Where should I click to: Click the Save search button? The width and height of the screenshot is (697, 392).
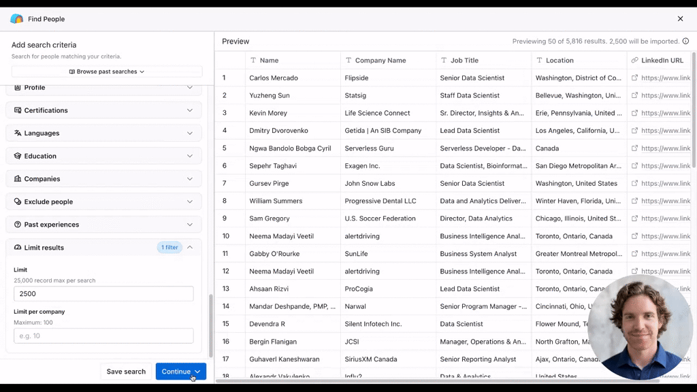tap(126, 372)
